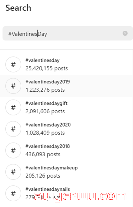
Task: Select the #valentinesdaynails hashtag title
Action: [48, 189]
